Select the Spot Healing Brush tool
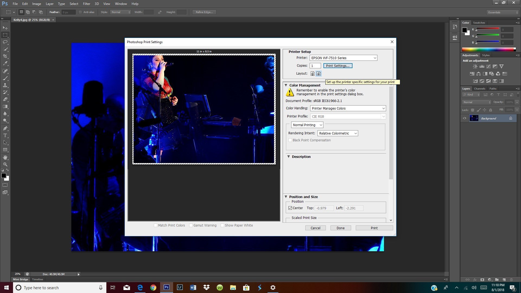 click(x=5, y=71)
